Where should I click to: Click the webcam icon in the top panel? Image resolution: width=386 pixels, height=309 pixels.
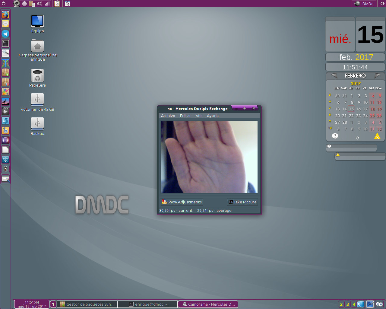point(17,4)
